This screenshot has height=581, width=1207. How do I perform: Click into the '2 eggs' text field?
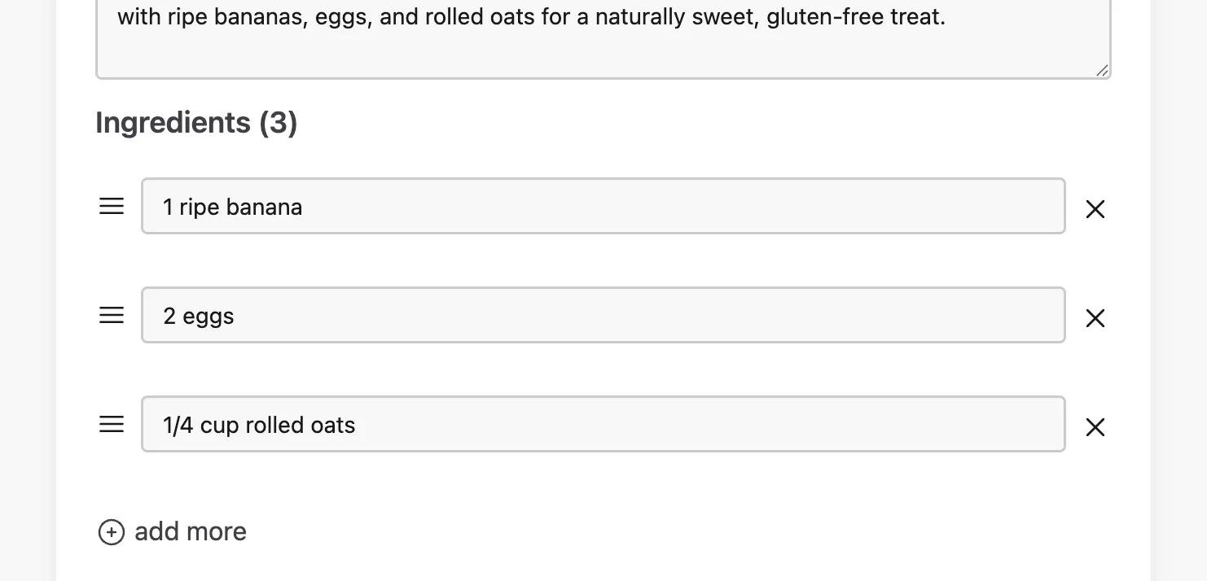[603, 315]
